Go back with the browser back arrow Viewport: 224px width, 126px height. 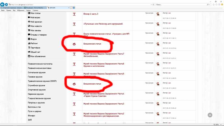tap(2, 4)
